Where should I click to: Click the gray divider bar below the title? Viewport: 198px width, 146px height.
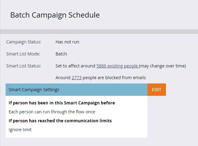coord(99,31)
